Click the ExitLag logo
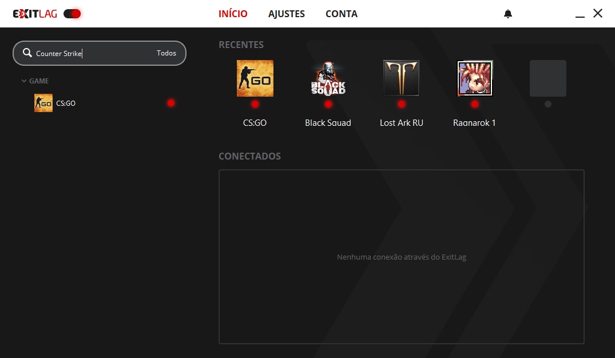This screenshot has width=615, height=358. tap(35, 14)
